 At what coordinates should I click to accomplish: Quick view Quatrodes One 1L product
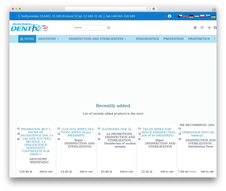click(x=99, y=139)
